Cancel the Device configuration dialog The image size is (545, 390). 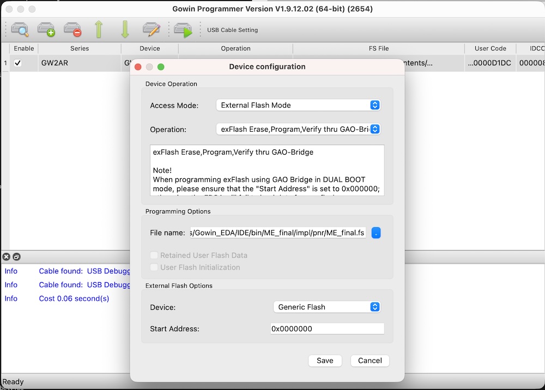370,361
